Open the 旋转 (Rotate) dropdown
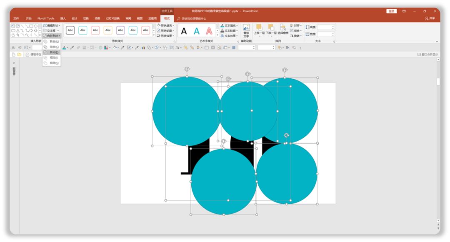The width and height of the screenshot is (450, 242). [296, 36]
